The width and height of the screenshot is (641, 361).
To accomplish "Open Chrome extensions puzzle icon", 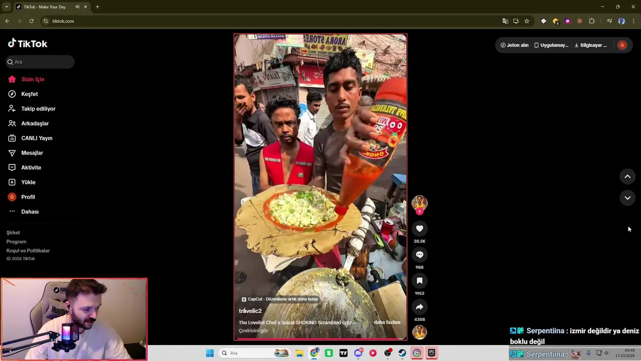I will pos(591,21).
